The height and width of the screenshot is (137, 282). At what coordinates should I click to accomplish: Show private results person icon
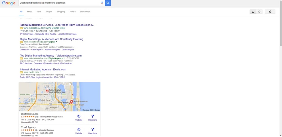[253, 12]
